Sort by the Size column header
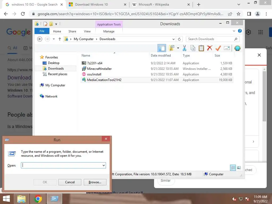 click(x=223, y=55)
